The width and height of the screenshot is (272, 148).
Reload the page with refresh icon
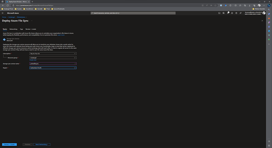click(x=8, y=5)
